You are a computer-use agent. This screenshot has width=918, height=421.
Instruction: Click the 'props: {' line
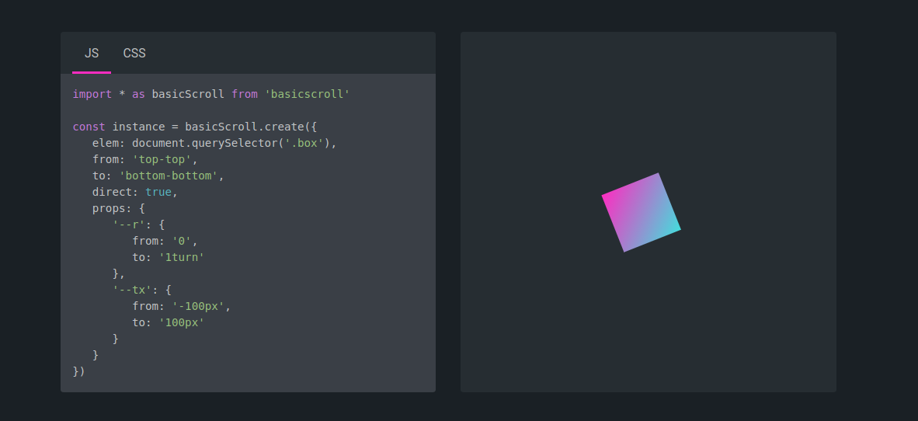coord(119,208)
